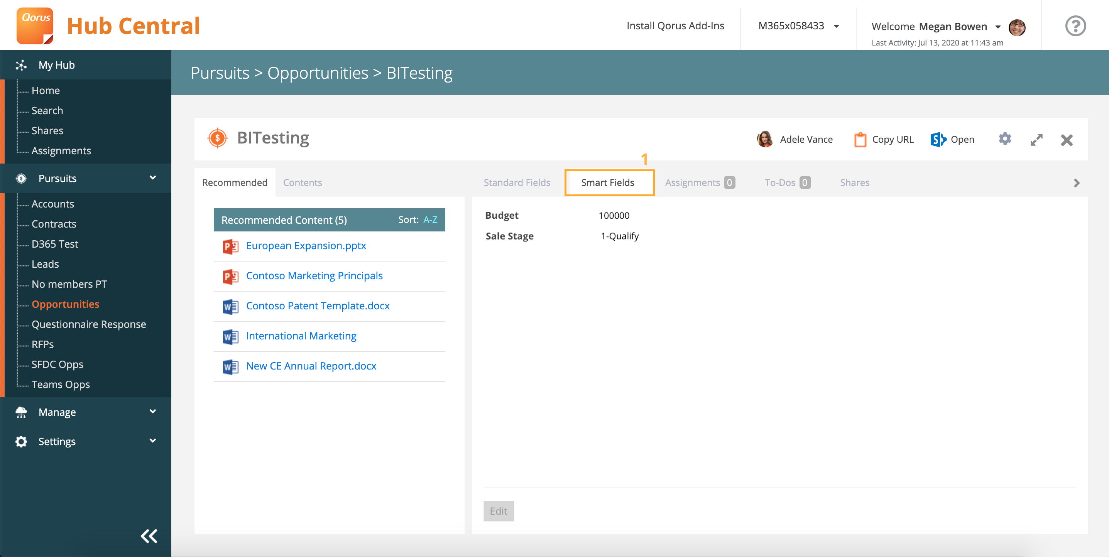Select Leads in the sidebar
Image resolution: width=1109 pixels, height=557 pixels.
click(x=45, y=264)
